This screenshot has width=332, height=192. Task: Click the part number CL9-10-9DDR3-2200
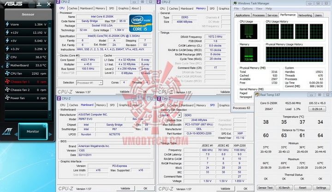[x=199, y=133]
